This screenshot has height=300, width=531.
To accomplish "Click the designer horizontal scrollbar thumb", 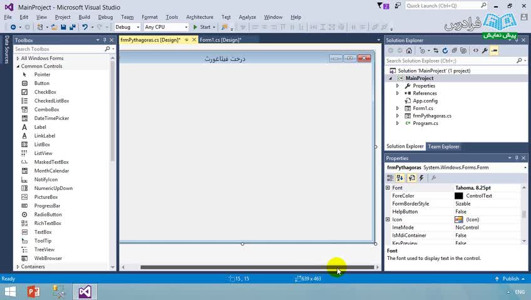I will coord(257,267).
